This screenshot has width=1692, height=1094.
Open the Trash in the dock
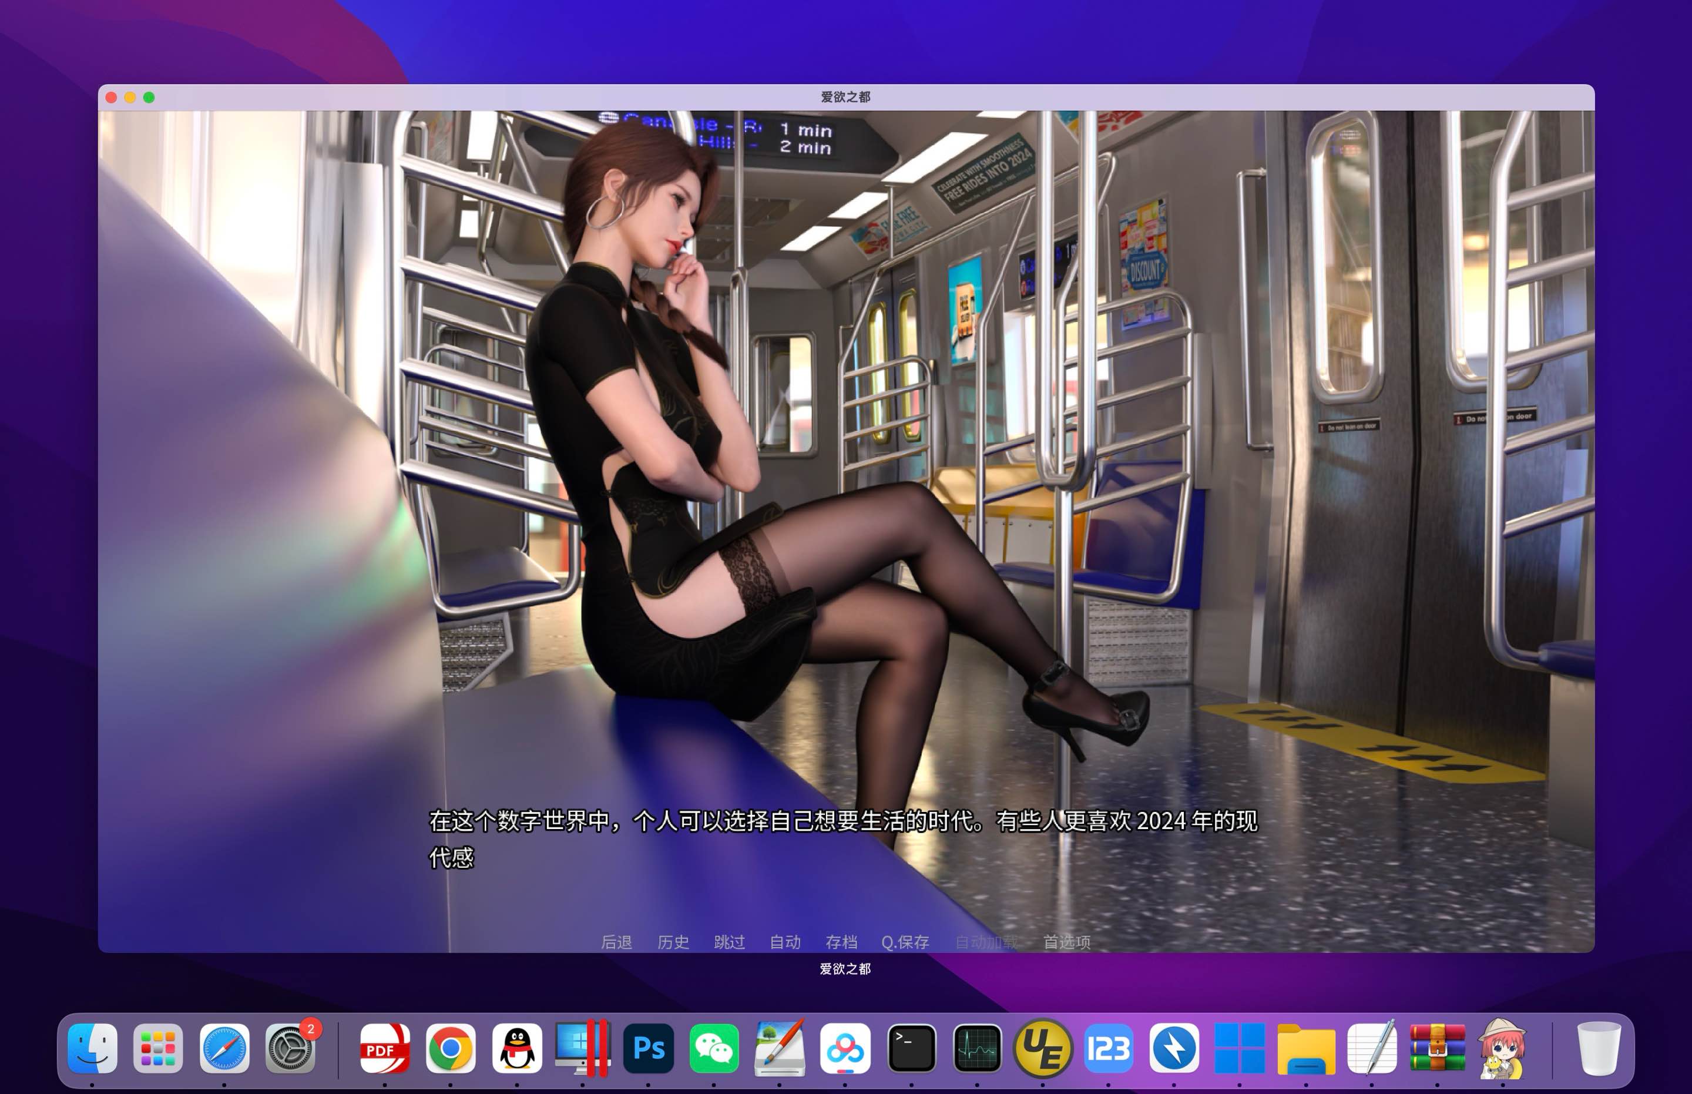coord(1598,1048)
